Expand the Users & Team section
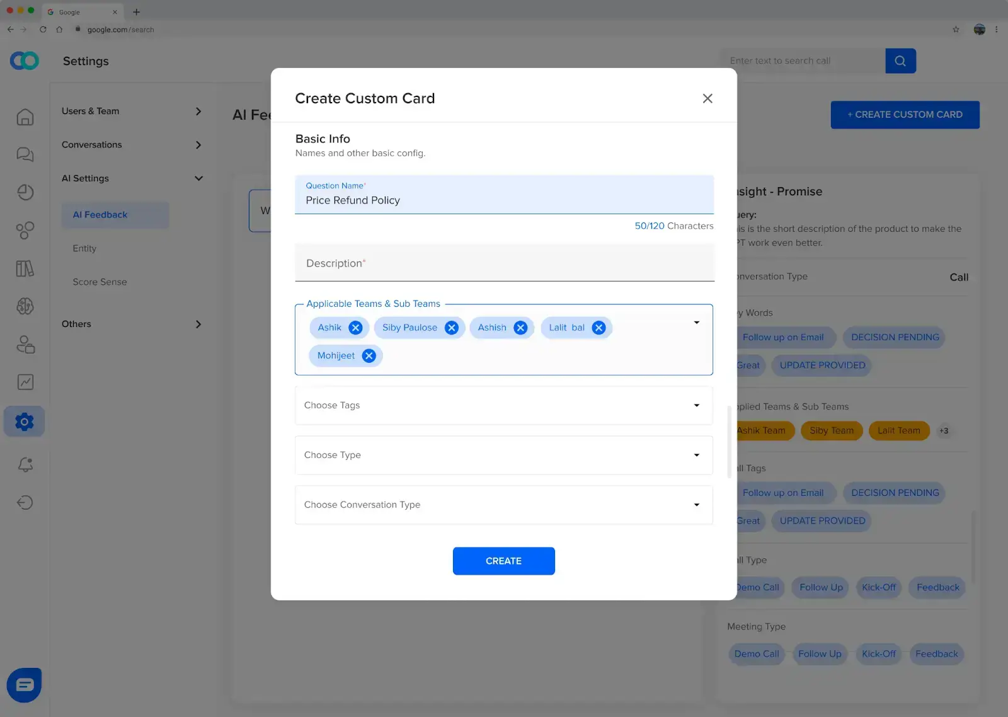 point(132,111)
